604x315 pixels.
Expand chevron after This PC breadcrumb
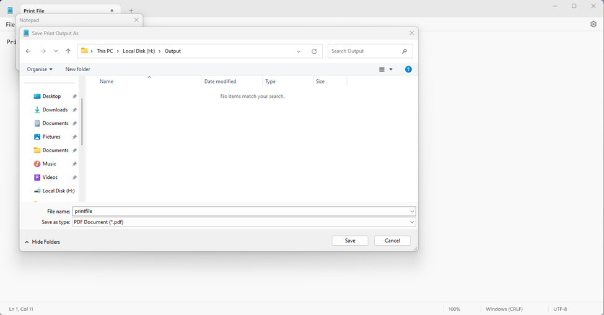[118, 51]
